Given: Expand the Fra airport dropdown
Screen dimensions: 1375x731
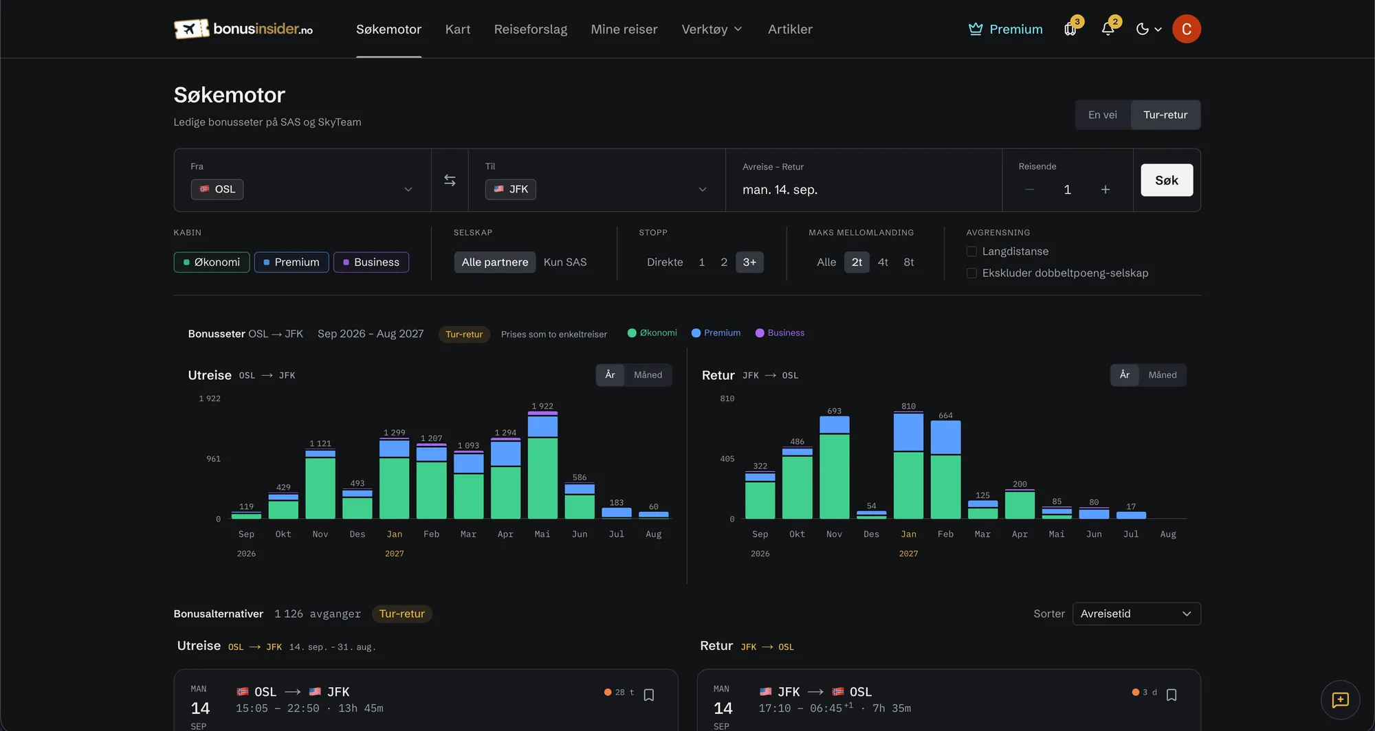Looking at the screenshot, I should pos(408,190).
